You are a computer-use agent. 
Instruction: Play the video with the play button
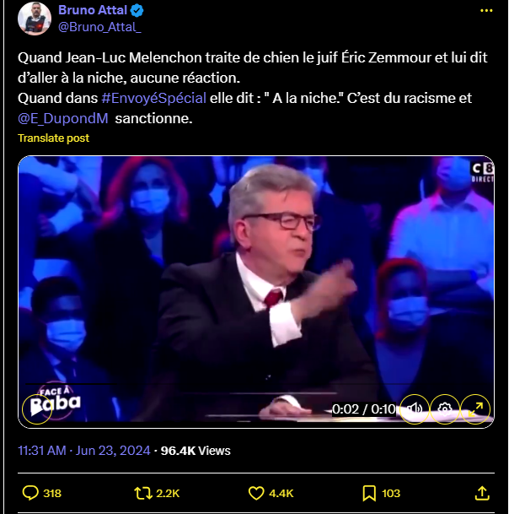37,408
